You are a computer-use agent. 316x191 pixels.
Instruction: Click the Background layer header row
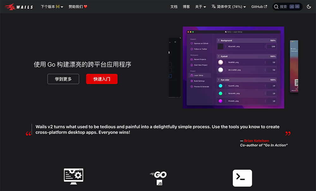(247, 40)
